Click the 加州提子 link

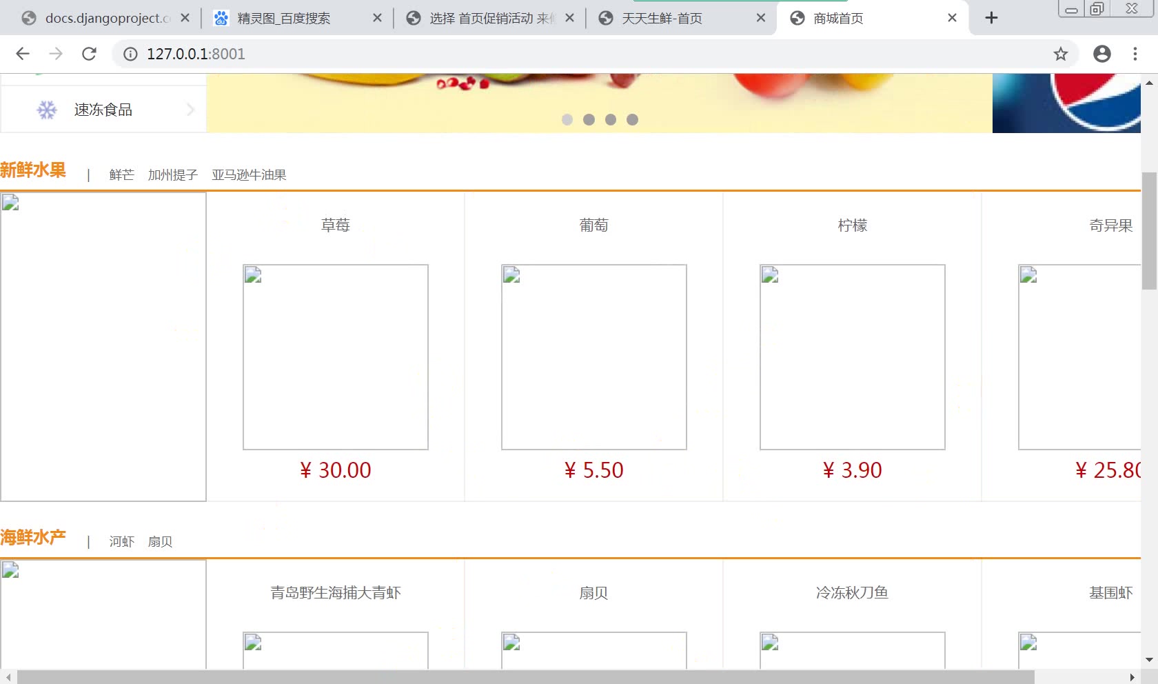(172, 174)
